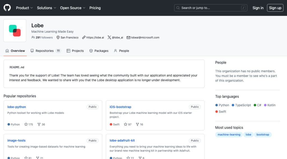The image size is (287, 159).
Task: Click the 'Most used topics' heading
Action: click(x=229, y=128)
